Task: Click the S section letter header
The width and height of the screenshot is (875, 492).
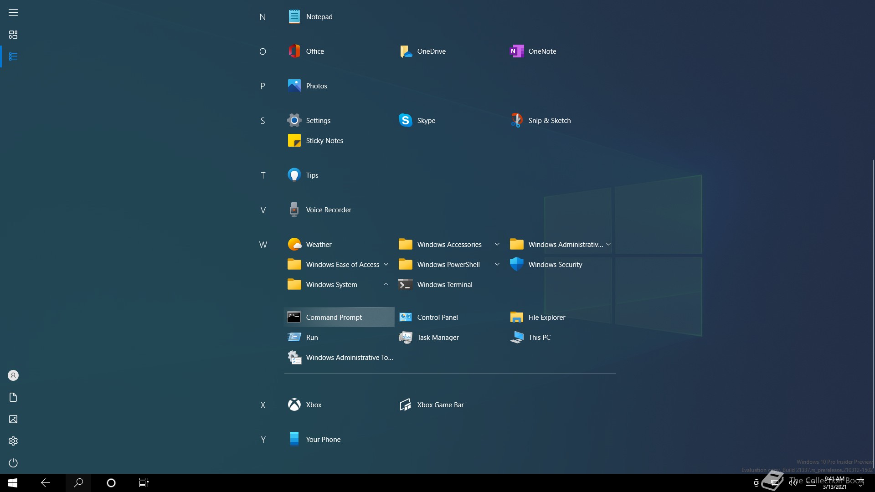Action: 262,121
